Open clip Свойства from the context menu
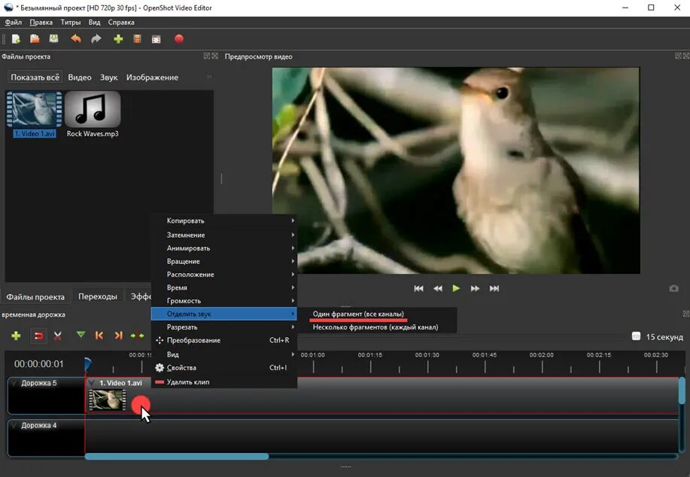The image size is (690, 477). tap(224, 367)
